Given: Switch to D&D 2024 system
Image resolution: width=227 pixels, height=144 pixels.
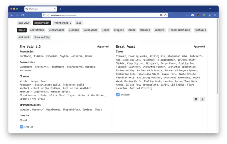Looking at the screenshot, I should pos(24,23).
